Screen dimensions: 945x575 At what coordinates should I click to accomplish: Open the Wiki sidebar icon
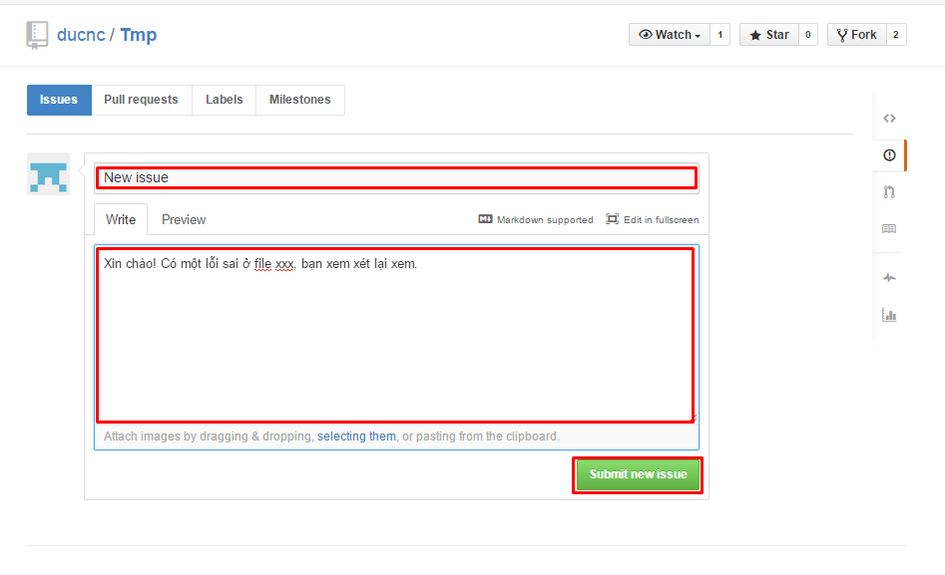pyautogui.click(x=889, y=229)
